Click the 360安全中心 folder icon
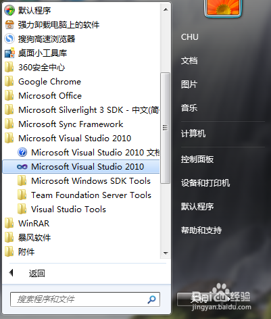The width and height of the screenshot is (271, 319). 9,67
